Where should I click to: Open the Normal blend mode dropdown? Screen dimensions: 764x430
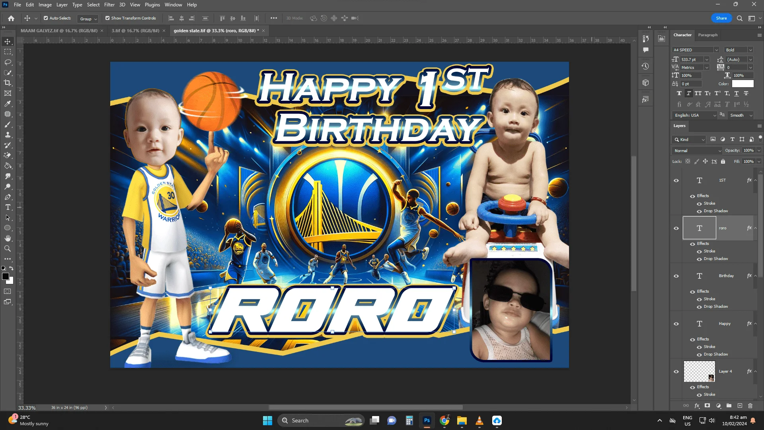(x=697, y=150)
